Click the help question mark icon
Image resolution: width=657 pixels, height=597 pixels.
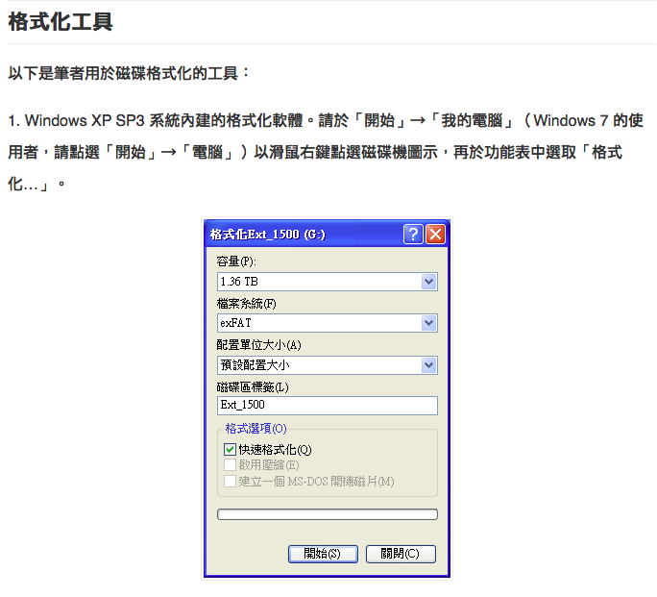click(413, 234)
